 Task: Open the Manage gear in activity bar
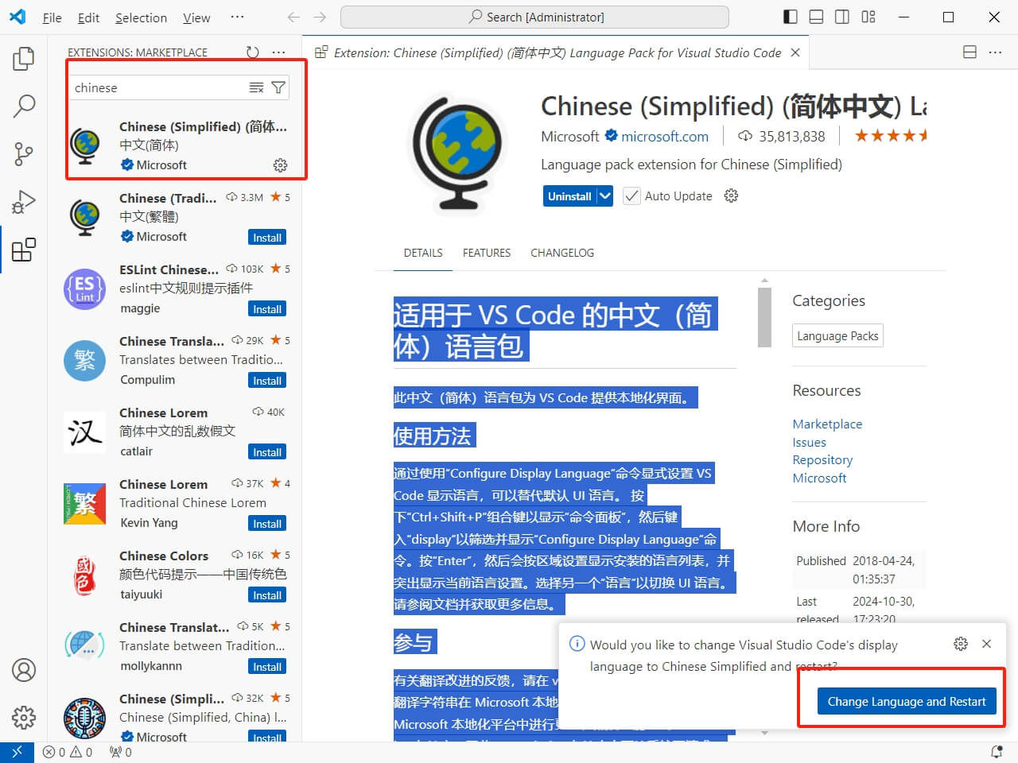coord(24,718)
